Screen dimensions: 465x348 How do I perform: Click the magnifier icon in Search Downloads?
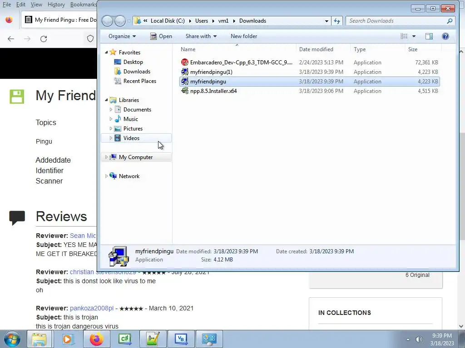(x=450, y=21)
